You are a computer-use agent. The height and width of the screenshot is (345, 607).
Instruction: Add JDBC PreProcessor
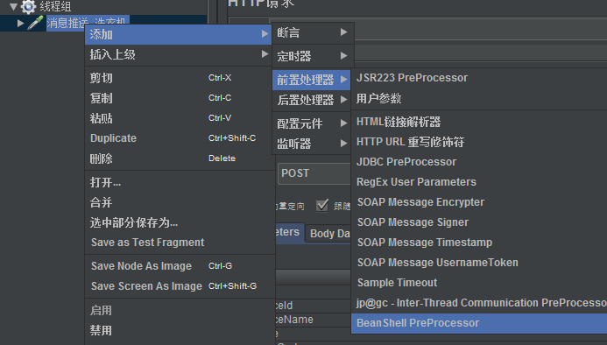[479, 162]
